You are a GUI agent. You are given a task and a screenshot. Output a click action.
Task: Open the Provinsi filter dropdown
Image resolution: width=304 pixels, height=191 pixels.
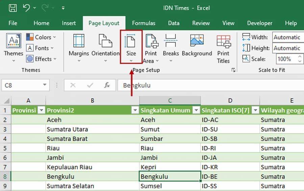pos(41,110)
